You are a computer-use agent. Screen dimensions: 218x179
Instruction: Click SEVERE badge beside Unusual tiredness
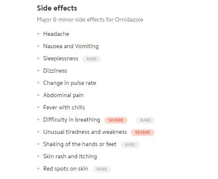point(143,133)
